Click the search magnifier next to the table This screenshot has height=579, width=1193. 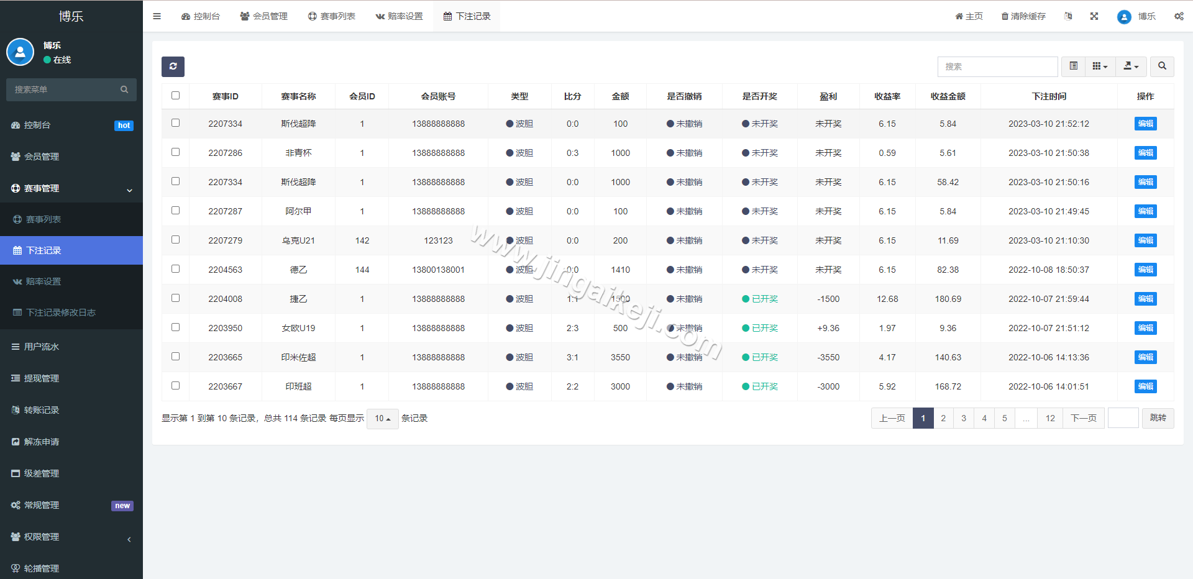(1161, 66)
